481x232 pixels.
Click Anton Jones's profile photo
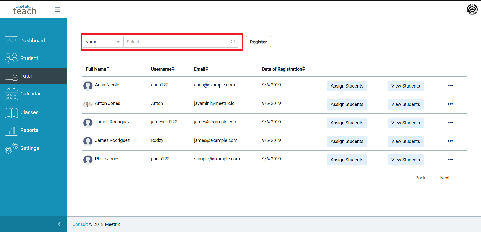click(88, 104)
